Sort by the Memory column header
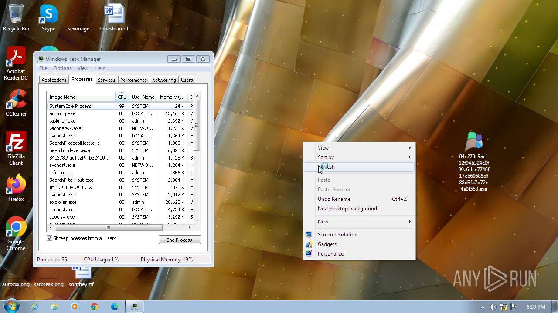This screenshot has height=313, width=558. (x=172, y=97)
